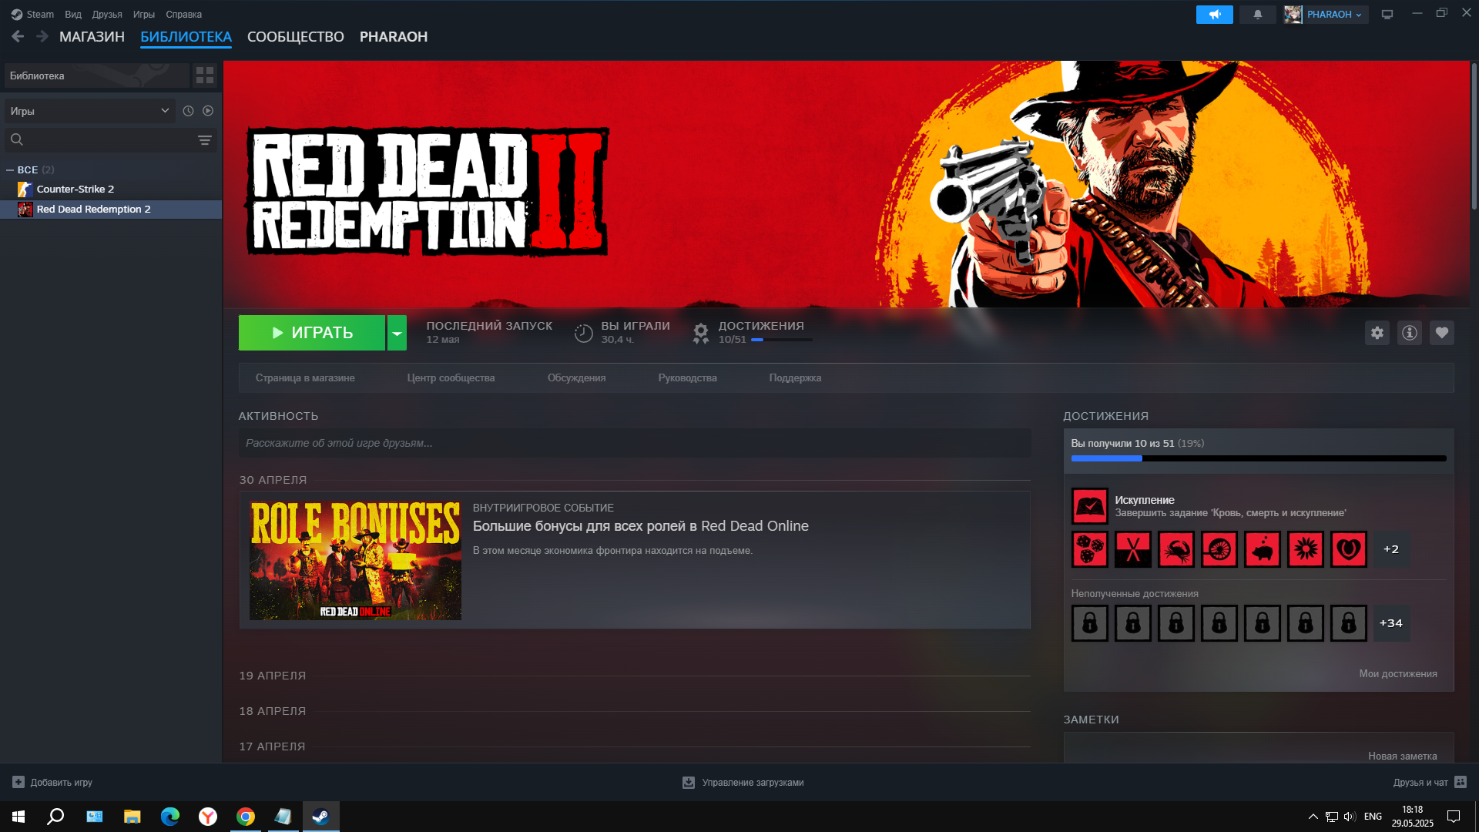The image size is (1479, 832).
Task: Open play options dropdown arrow
Action: coord(397,333)
